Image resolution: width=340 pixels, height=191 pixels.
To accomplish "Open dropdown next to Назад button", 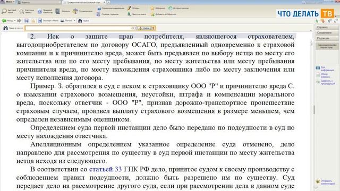I will [x=15, y=21].
